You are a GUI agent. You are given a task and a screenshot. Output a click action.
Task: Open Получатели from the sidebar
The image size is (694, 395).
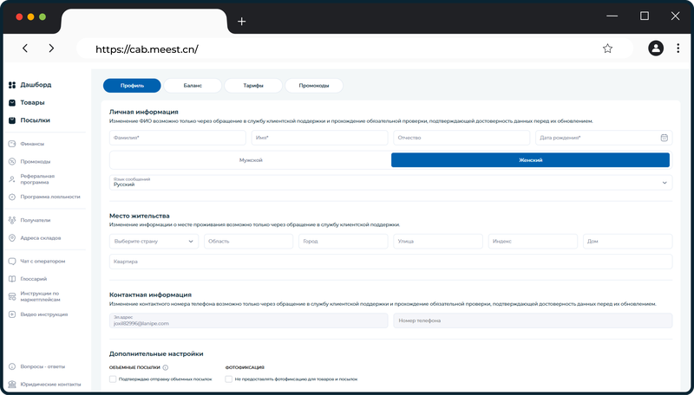click(x=36, y=220)
